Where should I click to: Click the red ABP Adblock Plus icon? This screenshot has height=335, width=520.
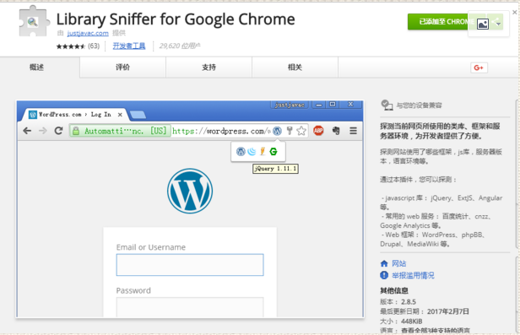(x=318, y=131)
